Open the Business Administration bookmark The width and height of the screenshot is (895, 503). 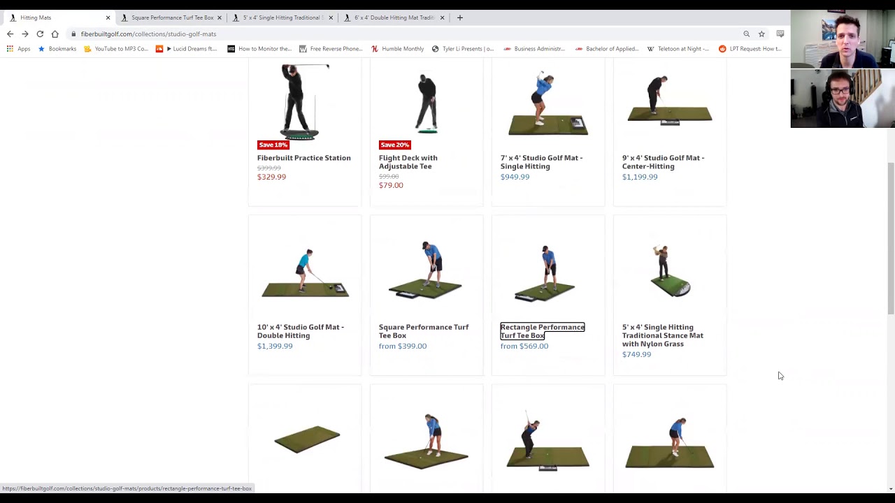(534, 49)
